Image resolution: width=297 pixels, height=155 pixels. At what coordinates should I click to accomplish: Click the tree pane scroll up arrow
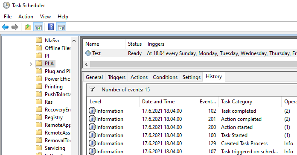click(74, 41)
